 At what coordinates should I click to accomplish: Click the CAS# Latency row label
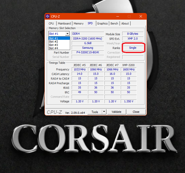(60, 74)
